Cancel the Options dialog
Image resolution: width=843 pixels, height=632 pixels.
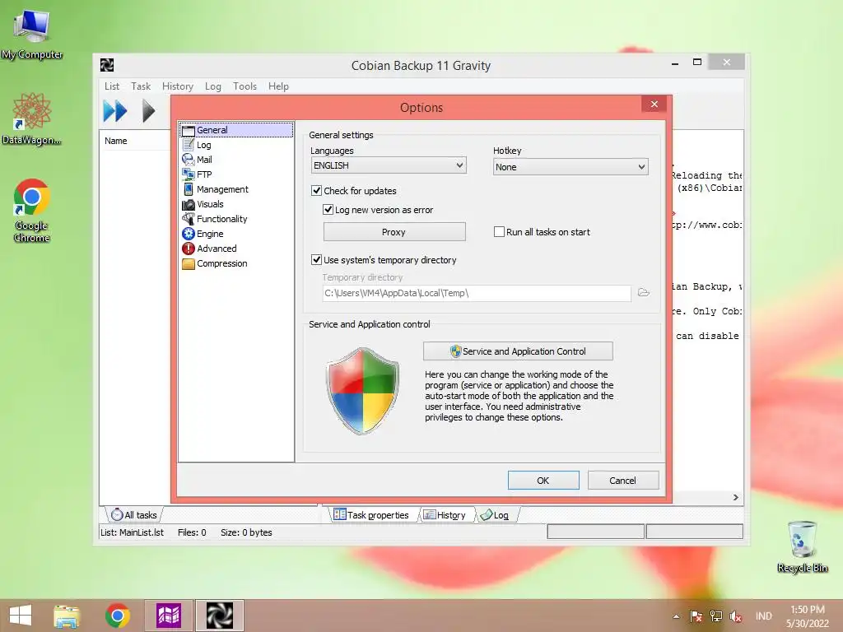[623, 481]
